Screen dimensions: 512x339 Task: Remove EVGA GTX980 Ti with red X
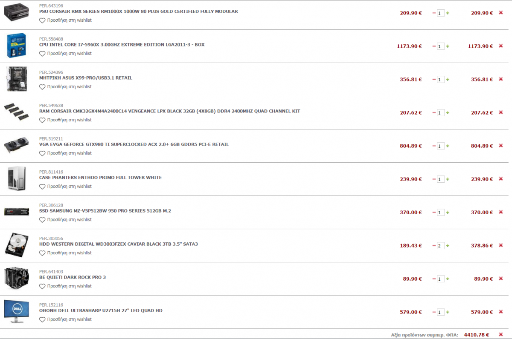tap(501, 146)
